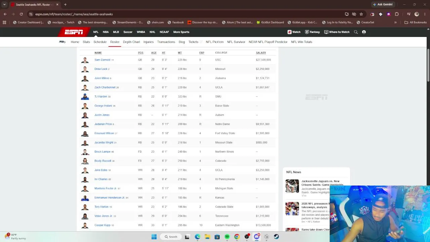Viewport: 430px width, 242px height.
Task: Open the Transactions tab
Action: click(x=166, y=42)
